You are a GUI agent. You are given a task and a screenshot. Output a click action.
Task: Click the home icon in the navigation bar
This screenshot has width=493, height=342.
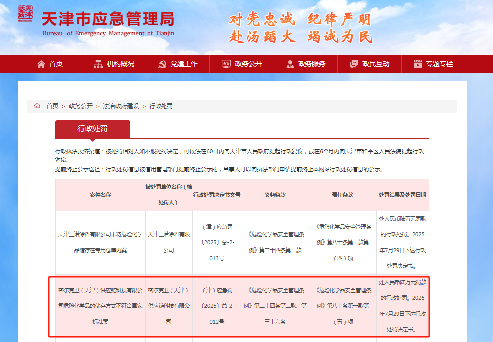pos(41,64)
